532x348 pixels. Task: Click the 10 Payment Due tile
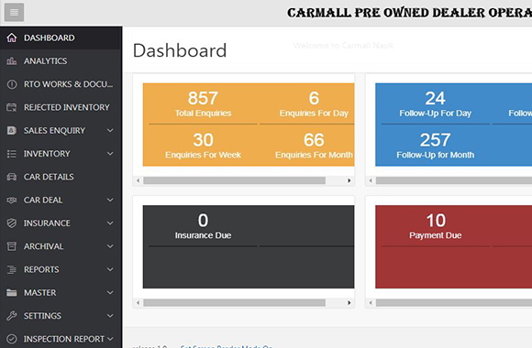tap(436, 225)
